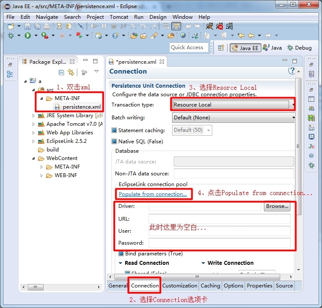
Task: Maximize the persistence.xml editor area
Action: tap(295, 61)
